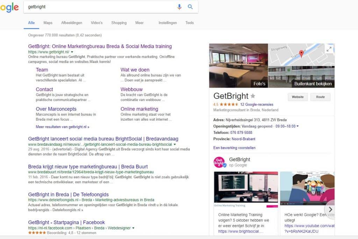
Task: Expand the Openingstijden dropdown arrow
Action: [297, 126]
